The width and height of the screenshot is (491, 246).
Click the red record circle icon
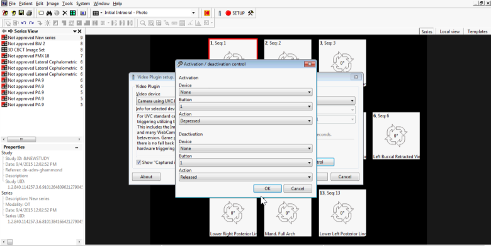coord(228,13)
